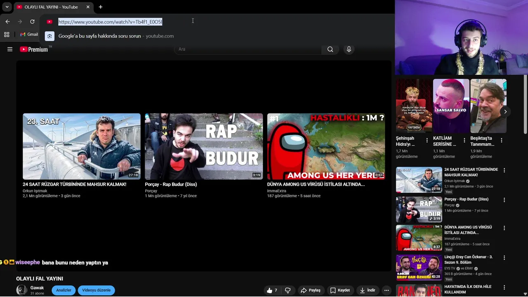The image size is (528, 297).
Task: Click 'Linç@ Eray Can Özkenar - 3. Sezon' title
Action: coord(469,259)
